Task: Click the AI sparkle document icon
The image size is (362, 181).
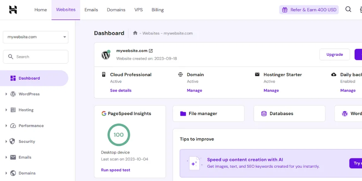Action: [194, 163]
